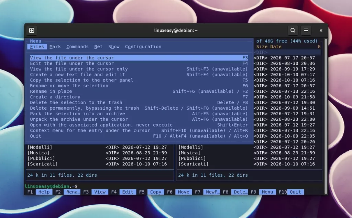Select Pack the selection into an archive
352x218 pixels.
click(x=139, y=114)
